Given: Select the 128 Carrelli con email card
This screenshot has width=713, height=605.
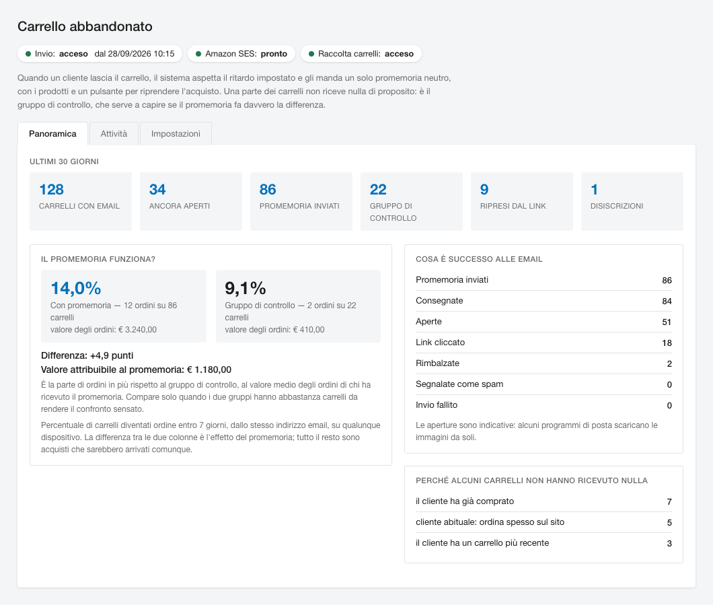Looking at the screenshot, I should pyautogui.click(x=81, y=201).
